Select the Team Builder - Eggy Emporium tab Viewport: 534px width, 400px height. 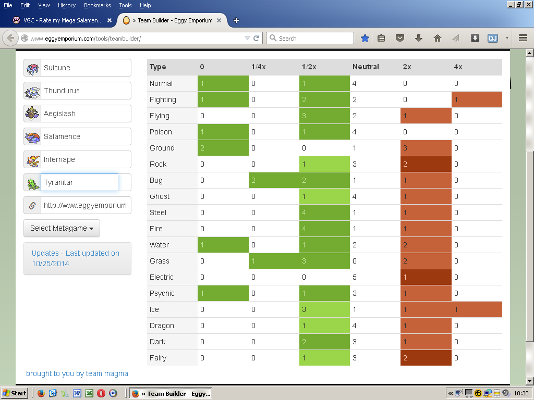point(172,20)
